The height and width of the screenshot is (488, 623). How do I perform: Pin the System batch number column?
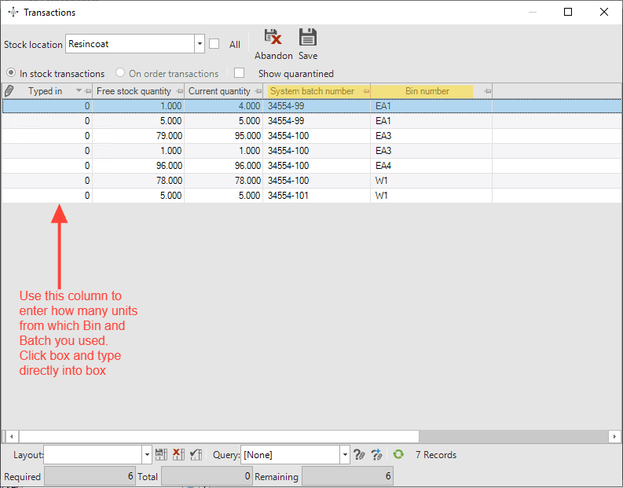[x=366, y=91]
